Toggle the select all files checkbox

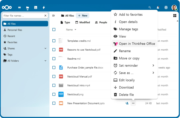tap(54, 30)
